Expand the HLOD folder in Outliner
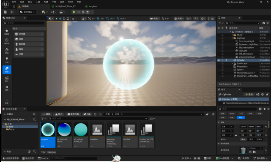The width and height of the screenshot is (271, 162). (232, 35)
